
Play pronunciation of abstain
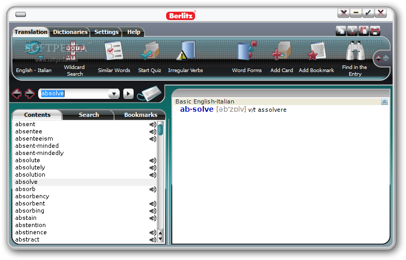153,218
